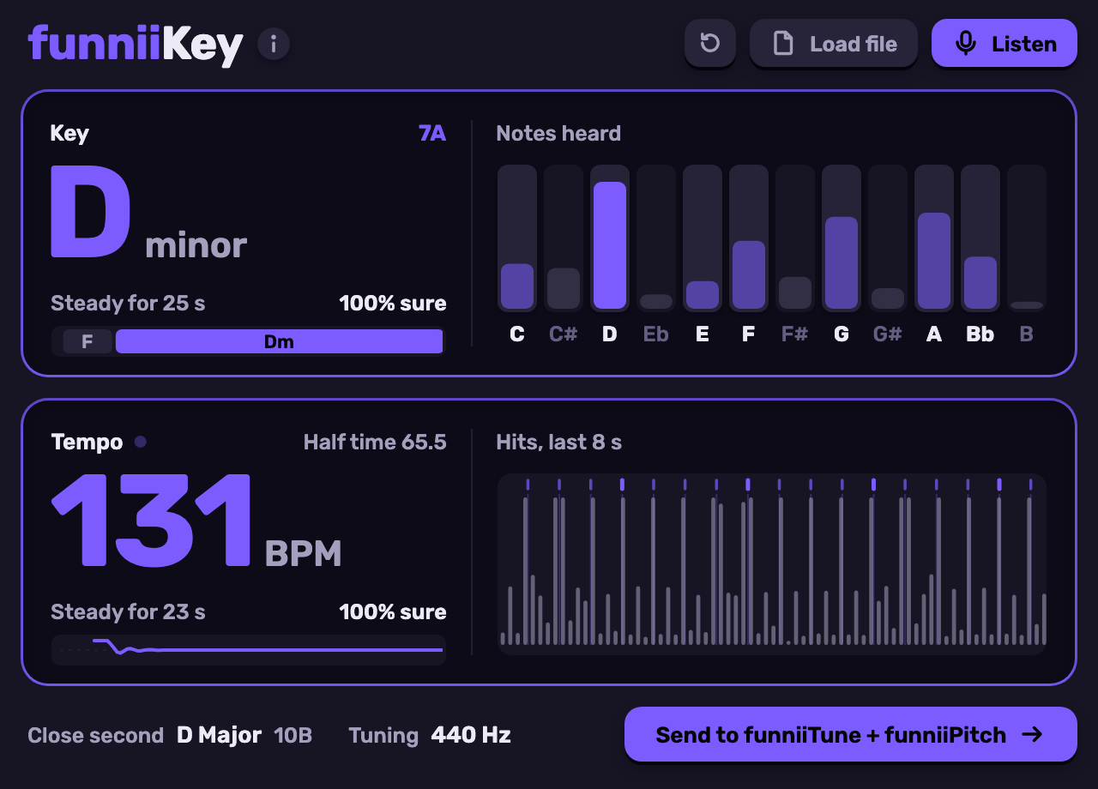Screen dimensions: 1098x789
Task: Select the Dm segment in key history bar
Action: [279, 341]
